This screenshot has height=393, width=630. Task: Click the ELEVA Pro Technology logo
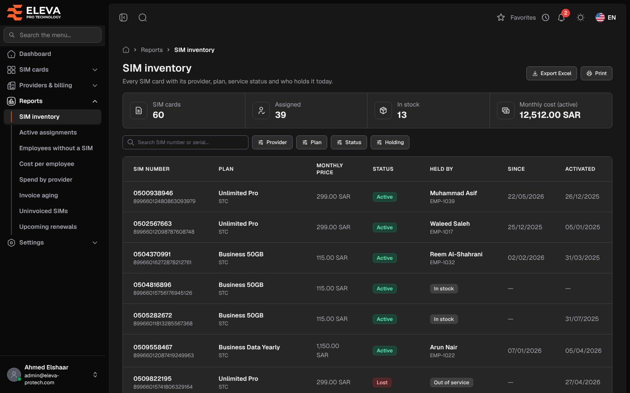tap(34, 12)
